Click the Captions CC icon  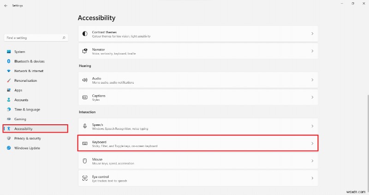click(x=85, y=97)
